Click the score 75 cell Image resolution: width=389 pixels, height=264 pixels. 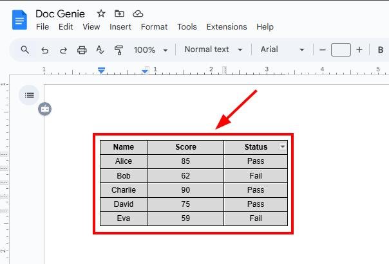pos(185,204)
